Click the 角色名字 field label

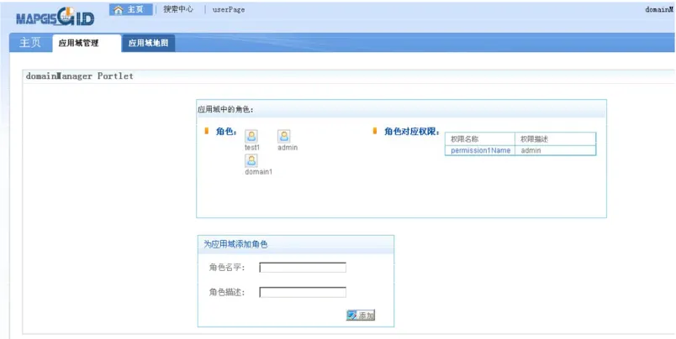tap(227, 268)
